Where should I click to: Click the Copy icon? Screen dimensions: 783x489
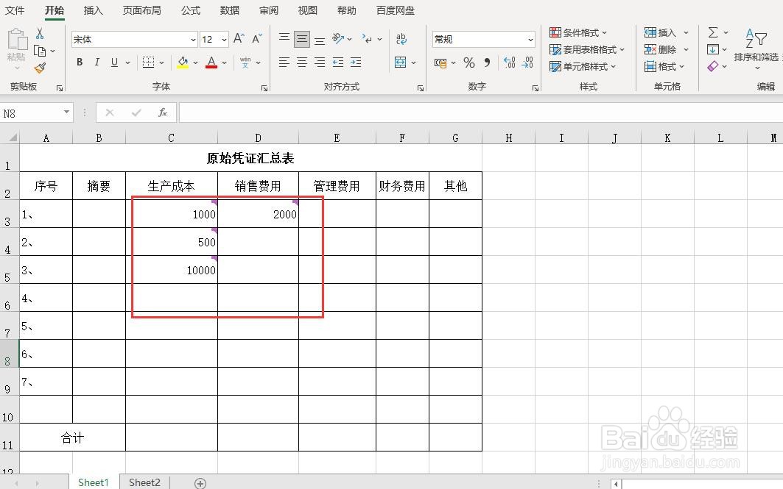point(40,50)
